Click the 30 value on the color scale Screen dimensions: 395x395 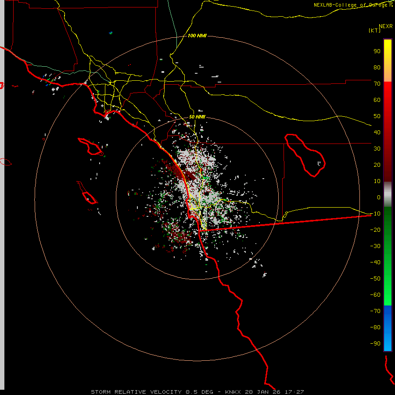point(377,149)
